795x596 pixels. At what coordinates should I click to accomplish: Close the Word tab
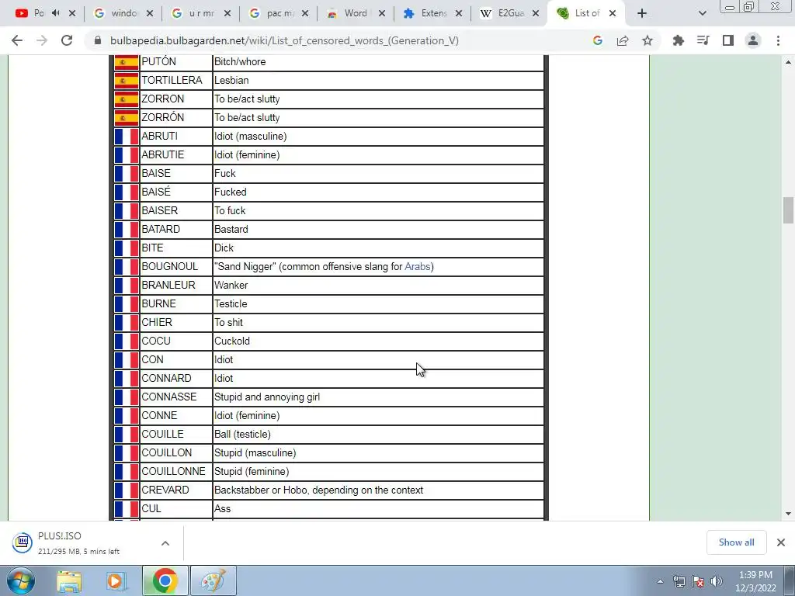tap(382, 13)
